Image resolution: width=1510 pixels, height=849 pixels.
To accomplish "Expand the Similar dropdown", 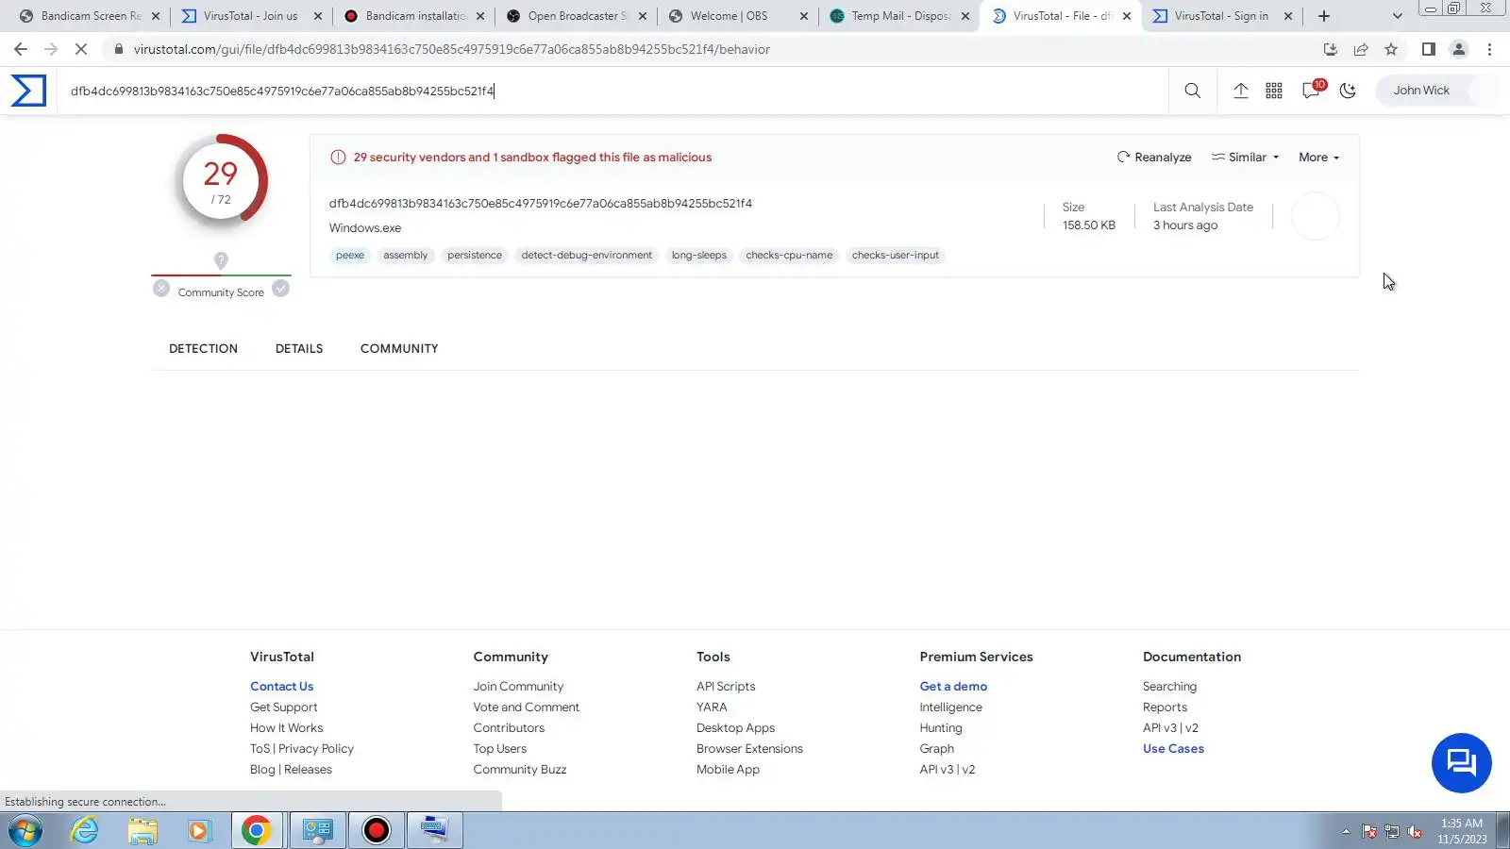I will [1246, 158].
